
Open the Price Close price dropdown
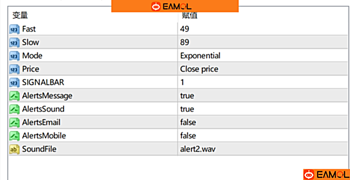[x=199, y=69]
